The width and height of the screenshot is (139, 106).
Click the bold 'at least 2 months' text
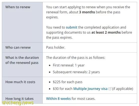coord(106,32)
